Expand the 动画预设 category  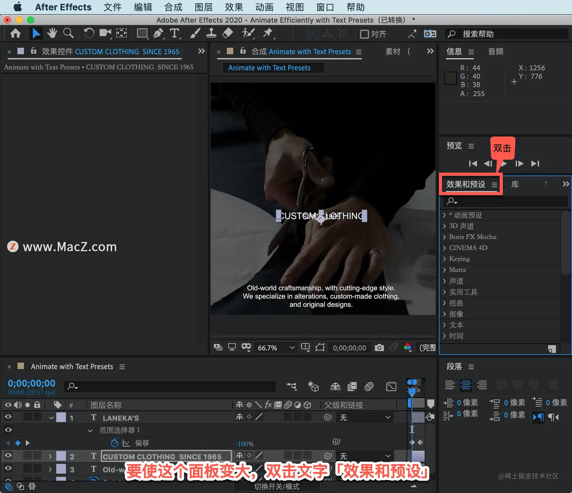coord(445,215)
